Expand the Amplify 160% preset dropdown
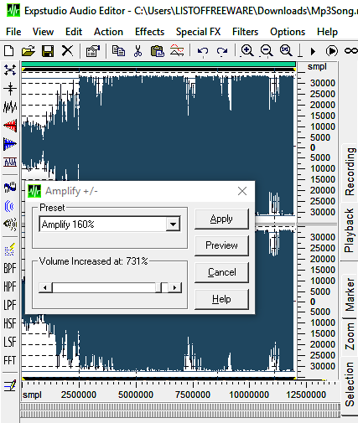The height and width of the screenshot is (423, 358). (x=173, y=224)
